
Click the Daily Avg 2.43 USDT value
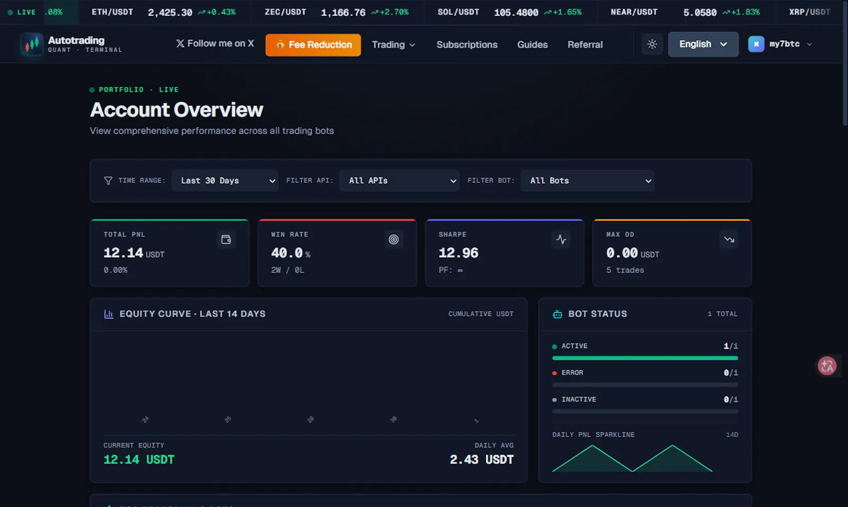click(482, 459)
